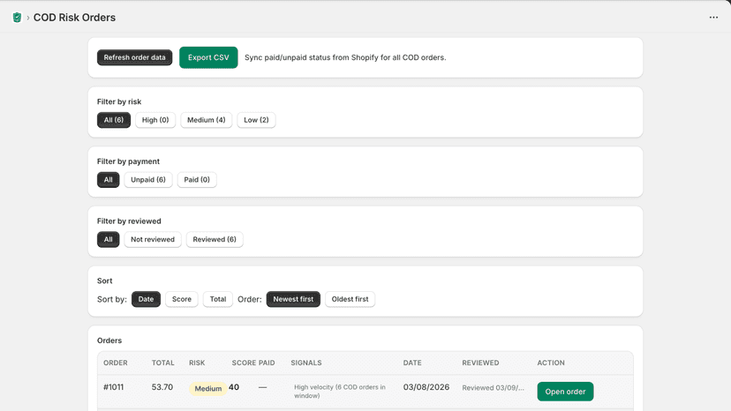The image size is (731, 411).
Task: Open the three-dot more options menu
Action: pos(713,18)
